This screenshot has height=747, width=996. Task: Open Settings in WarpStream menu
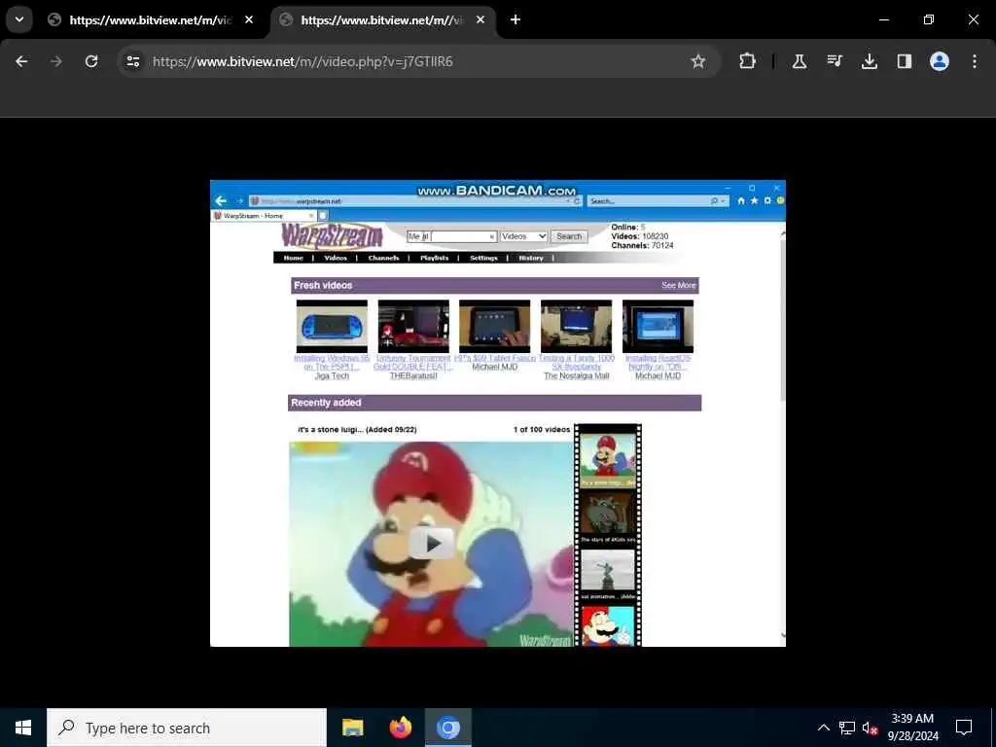pos(483,258)
